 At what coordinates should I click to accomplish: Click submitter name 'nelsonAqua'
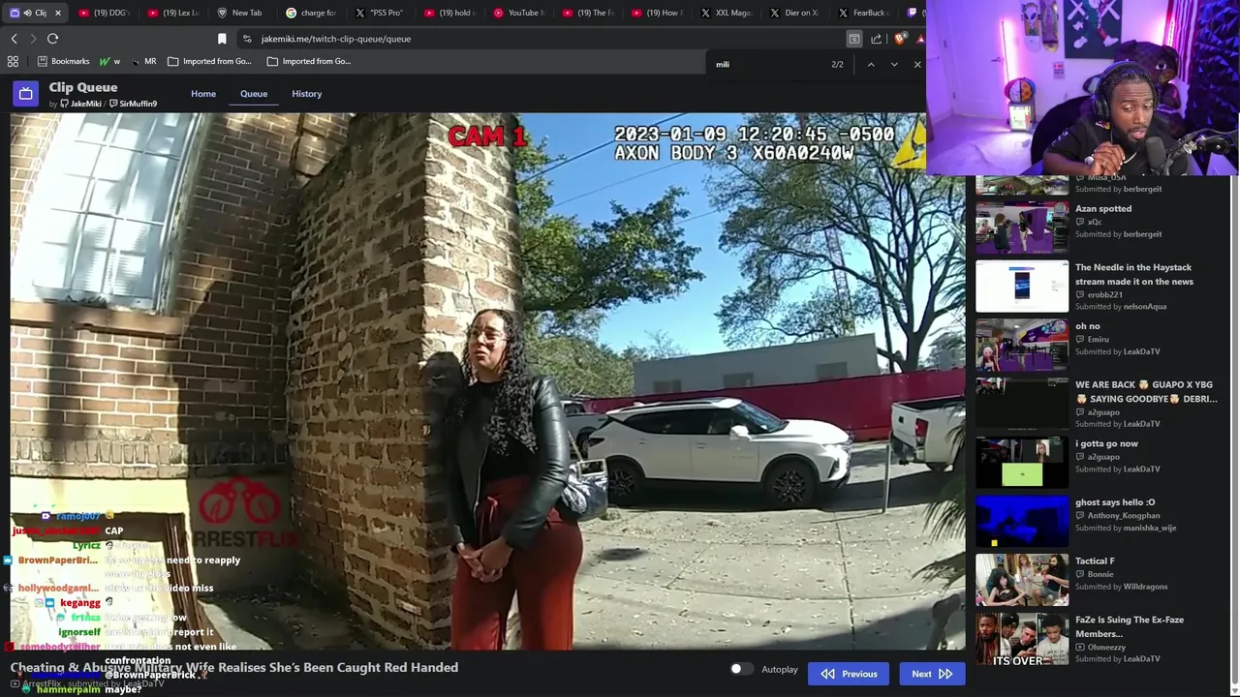(1144, 307)
